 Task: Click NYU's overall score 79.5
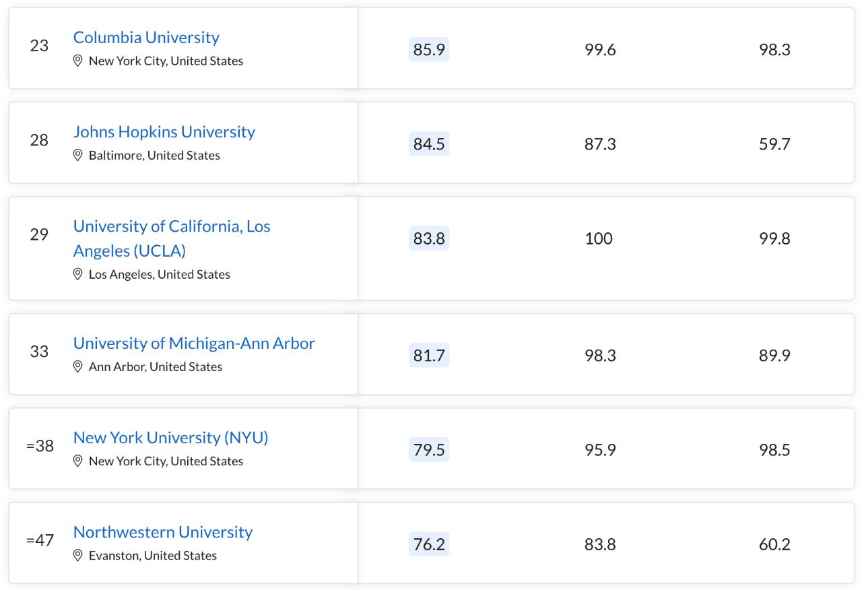pyautogui.click(x=429, y=449)
